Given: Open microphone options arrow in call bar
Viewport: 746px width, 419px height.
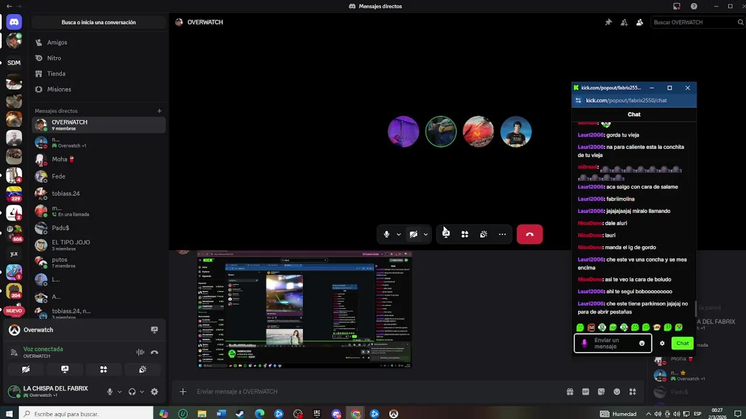Looking at the screenshot, I should click(399, 234).
